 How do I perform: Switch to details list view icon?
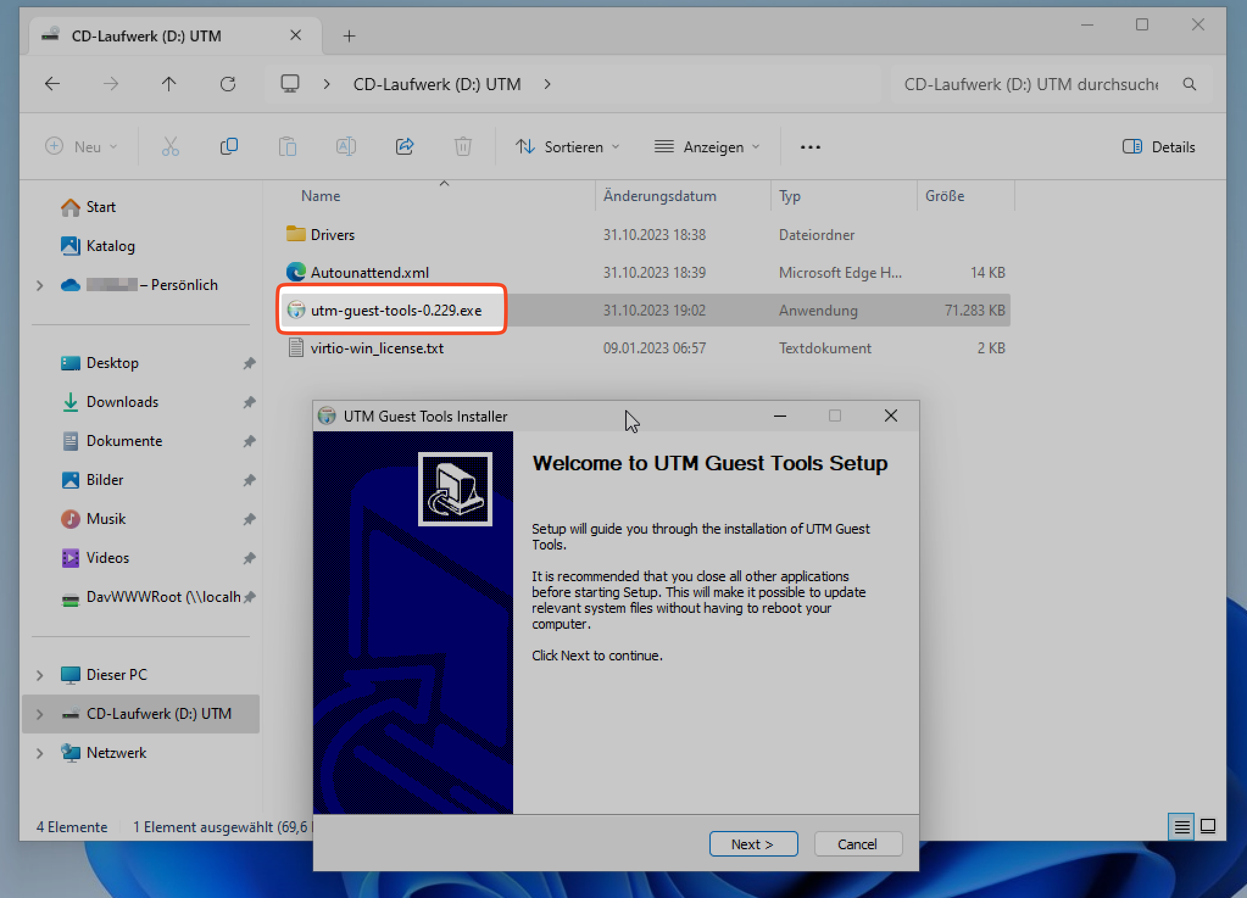click(x=1181, y=827)
